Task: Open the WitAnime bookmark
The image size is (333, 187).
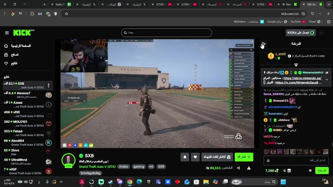Action: (x=249, y=22)
